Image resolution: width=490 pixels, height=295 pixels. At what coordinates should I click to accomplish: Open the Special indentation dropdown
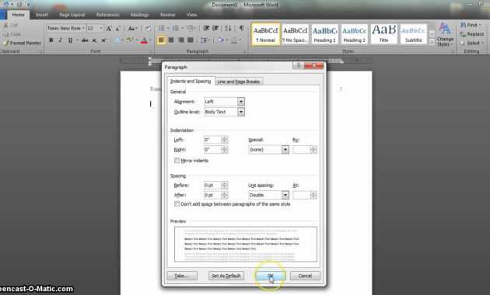285,150
